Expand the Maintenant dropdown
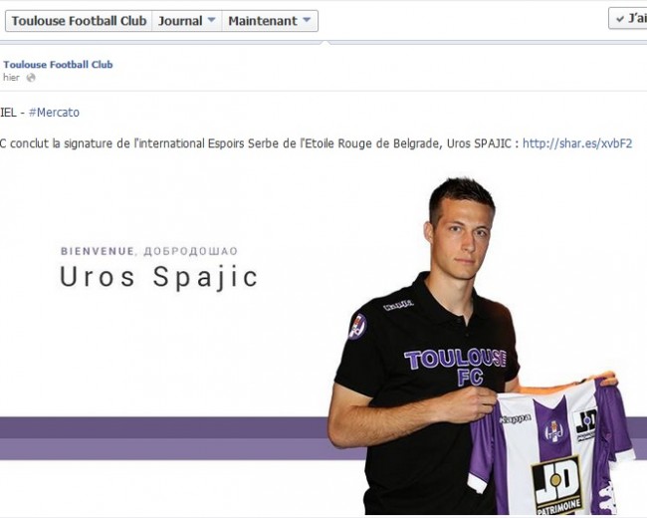 270,21
